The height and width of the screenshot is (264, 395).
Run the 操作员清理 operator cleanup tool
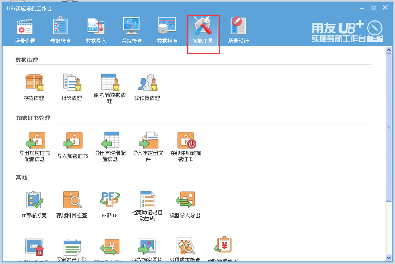tap(148, 84)
